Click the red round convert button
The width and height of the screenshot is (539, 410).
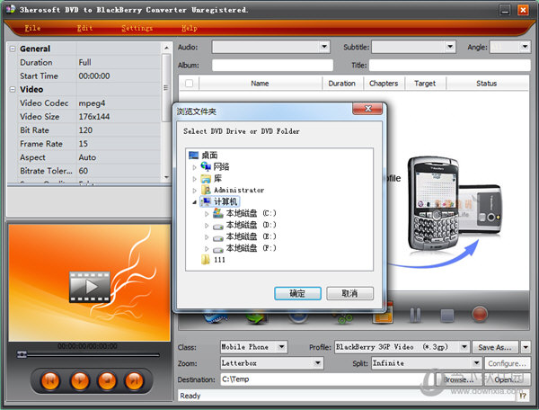[x=480, y=314]
